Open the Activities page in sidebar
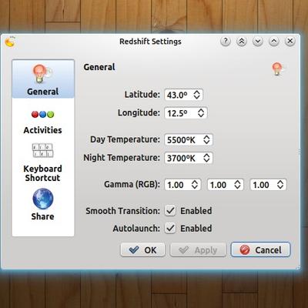 43,122
